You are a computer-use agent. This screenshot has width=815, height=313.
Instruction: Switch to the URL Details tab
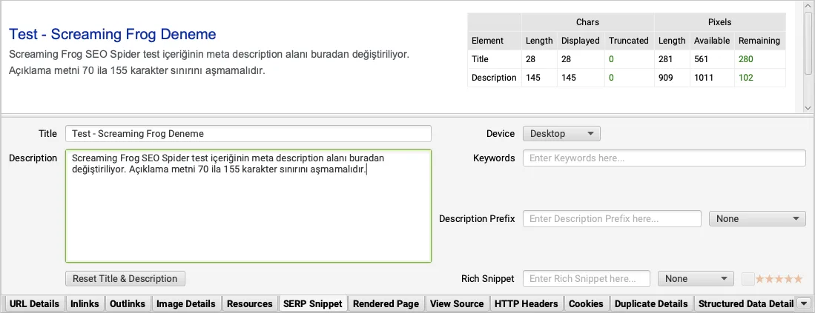[34, 303]
